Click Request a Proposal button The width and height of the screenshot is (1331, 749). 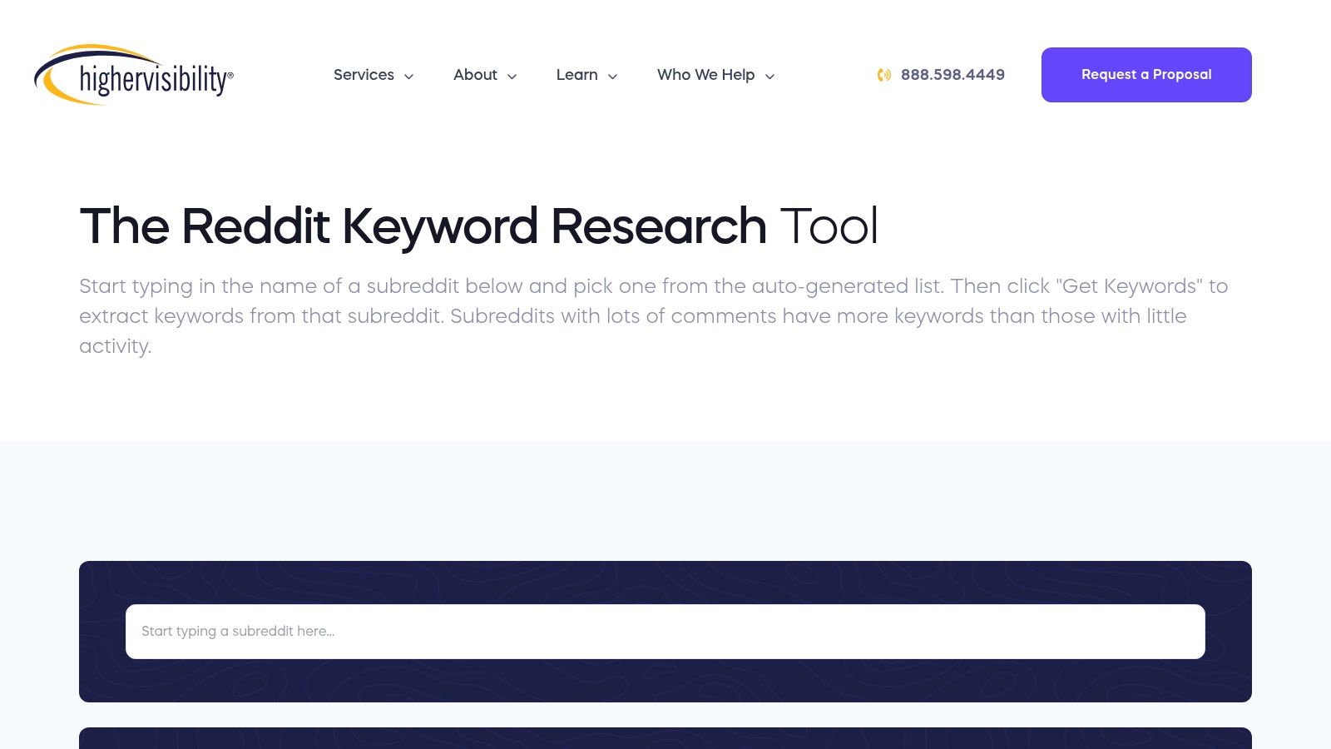click(1146, 75)
